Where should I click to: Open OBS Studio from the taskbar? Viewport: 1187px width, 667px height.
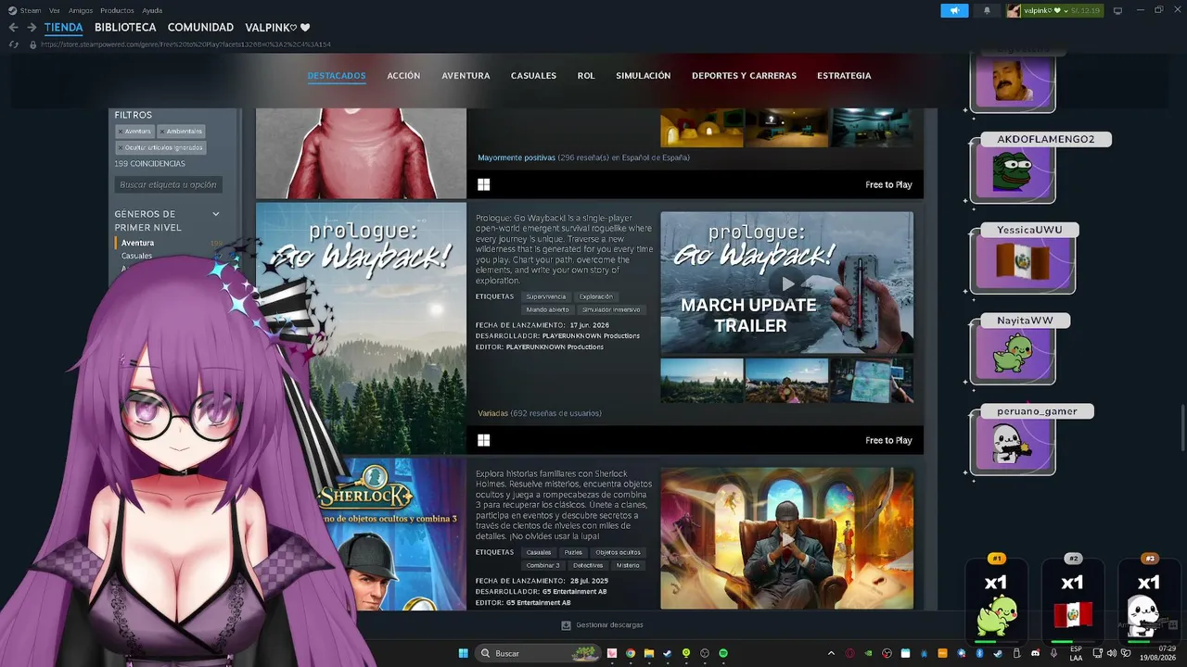(x=705, y=653)
